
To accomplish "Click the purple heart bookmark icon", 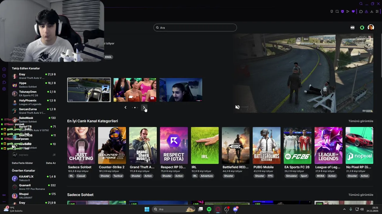I will [353, 12].
